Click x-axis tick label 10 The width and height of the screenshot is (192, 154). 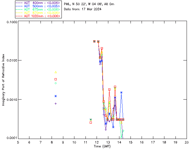pyautogui.click(x=74, y=142)
